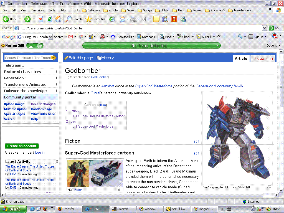Click the popup blocker icon in Google toolbar
Screen dimensions: 284x213
point(103,37)
